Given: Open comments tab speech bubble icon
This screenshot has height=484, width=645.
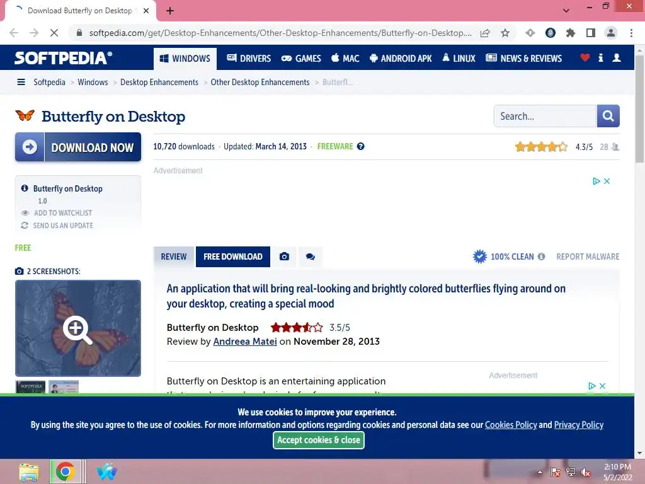Looking at the screenshot, I should pyautogui.click(x=310, y=257).
